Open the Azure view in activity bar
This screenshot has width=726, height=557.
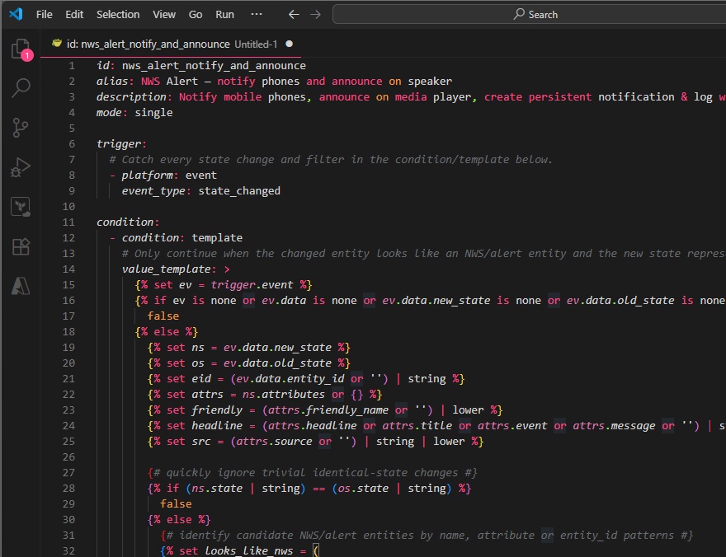coord(21,286)
